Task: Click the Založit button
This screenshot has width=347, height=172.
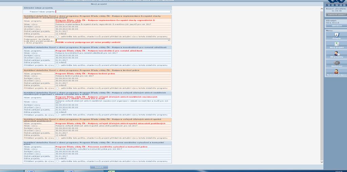Action: tap(99, 167)
